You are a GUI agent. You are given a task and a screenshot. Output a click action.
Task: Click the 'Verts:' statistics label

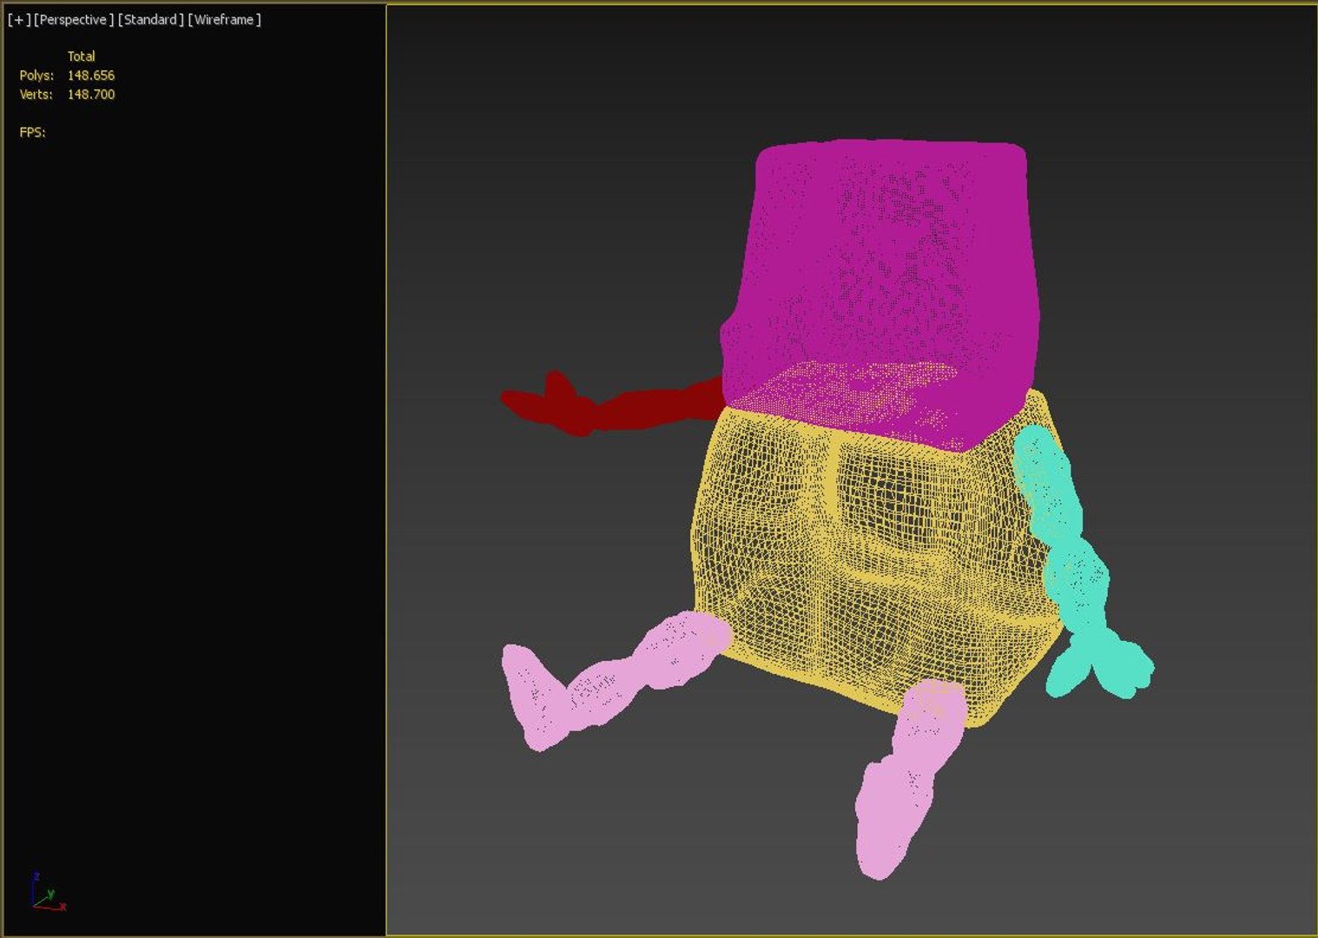(x=36, y=95)
